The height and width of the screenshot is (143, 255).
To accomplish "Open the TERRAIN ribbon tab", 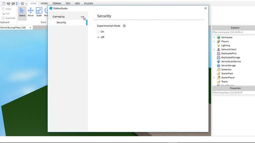I will coord(57,4).
